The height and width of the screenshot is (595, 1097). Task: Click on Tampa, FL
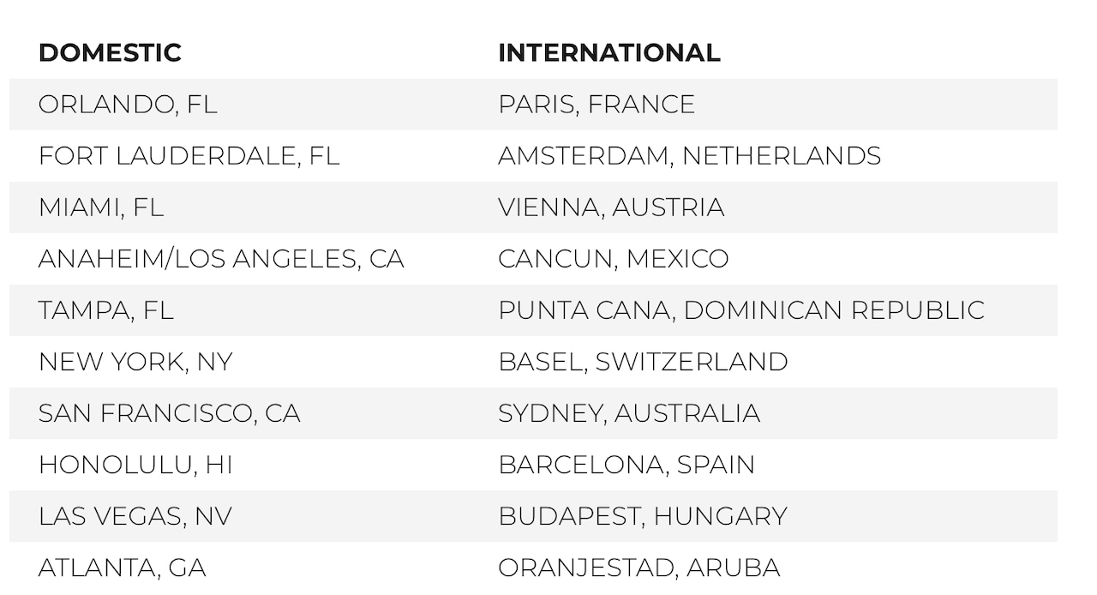(105, 310)
